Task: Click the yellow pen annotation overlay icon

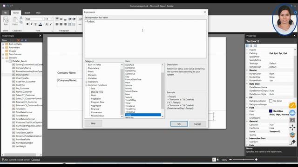Action: [292, 105]
